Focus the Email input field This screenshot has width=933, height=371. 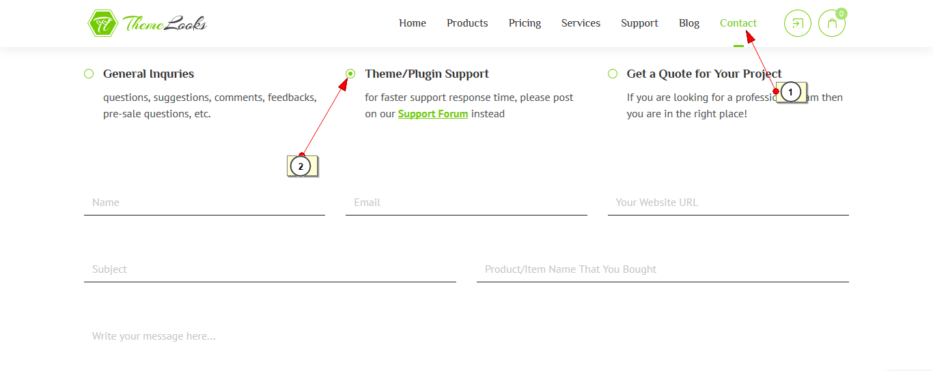[466, 203]
